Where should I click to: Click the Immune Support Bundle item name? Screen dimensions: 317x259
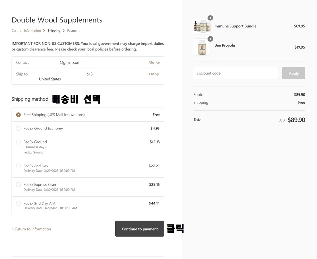point(235,26)
